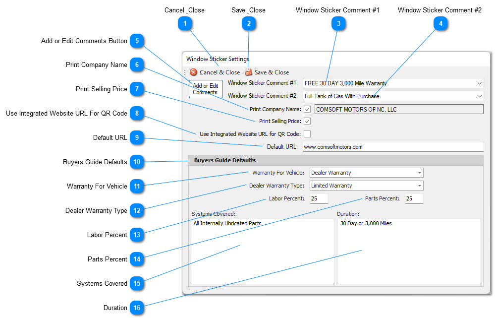The height and width of the screenshot is (320, 495).
Task: Click the Add or Edit Comments button
Action: [x=206, y=89]
